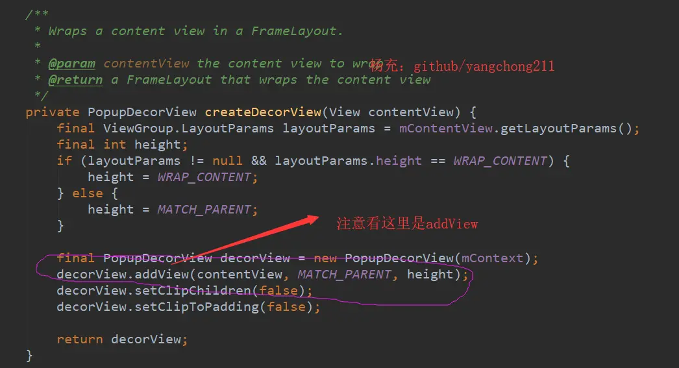Click the @return Javadoc tag

[75, 80]
